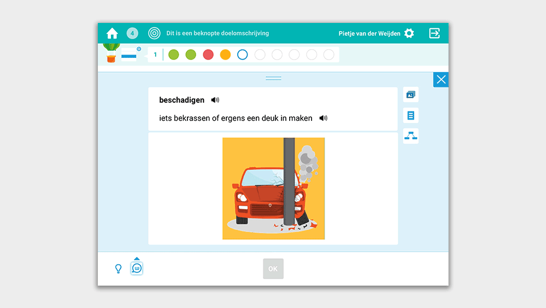Open the word web diagram icon

click(411, 136)
